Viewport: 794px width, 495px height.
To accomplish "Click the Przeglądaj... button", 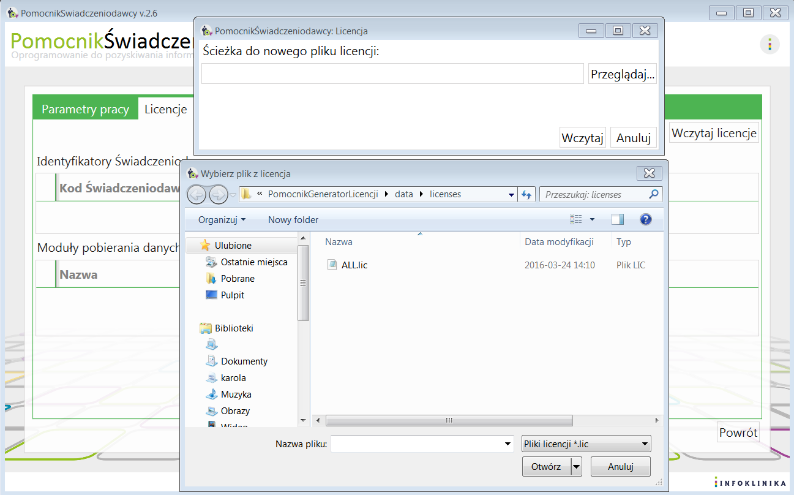I will [623, 74].
